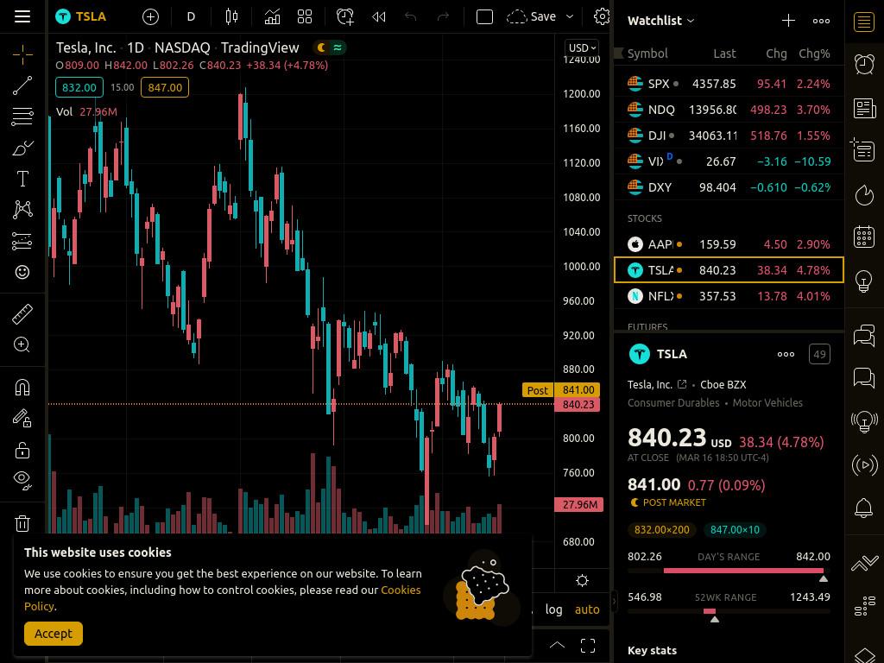Open the Cookies Policy link
The image size is (884, 663).
222,598
